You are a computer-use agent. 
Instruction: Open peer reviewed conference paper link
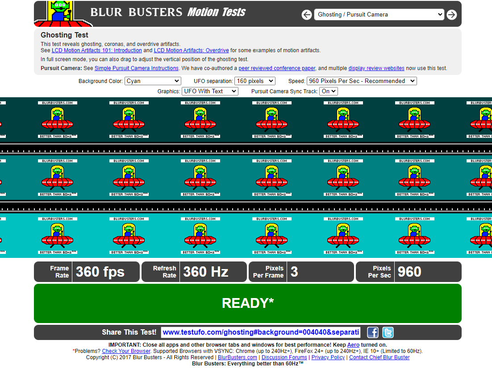(x=277, y=68)
